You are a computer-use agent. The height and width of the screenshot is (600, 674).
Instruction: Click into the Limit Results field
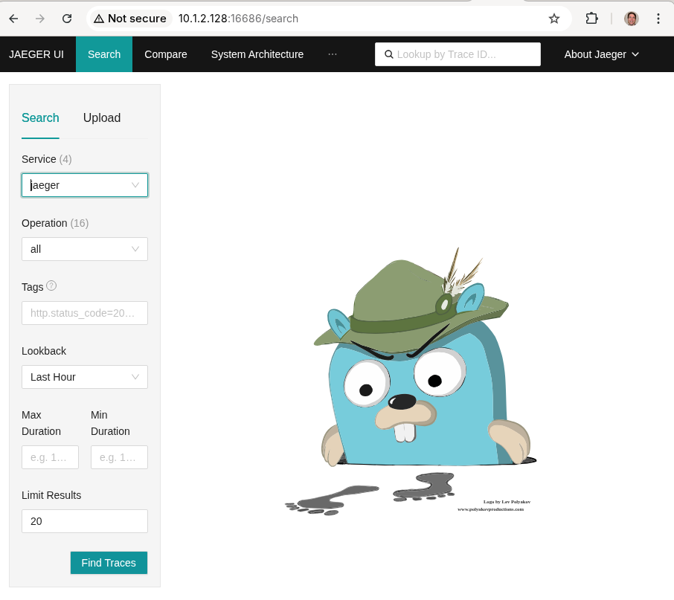tap(84, 521)
